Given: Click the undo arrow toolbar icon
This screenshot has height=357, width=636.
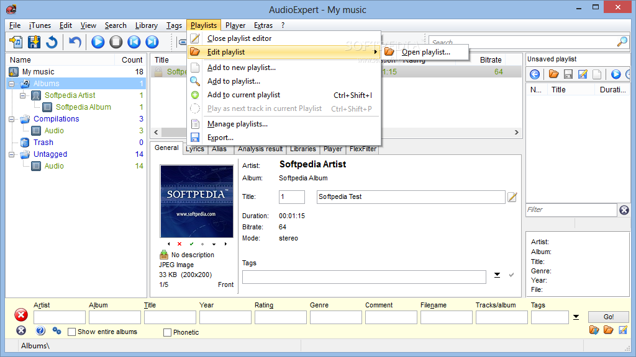Looking at the screenshot, I should 75,42.
